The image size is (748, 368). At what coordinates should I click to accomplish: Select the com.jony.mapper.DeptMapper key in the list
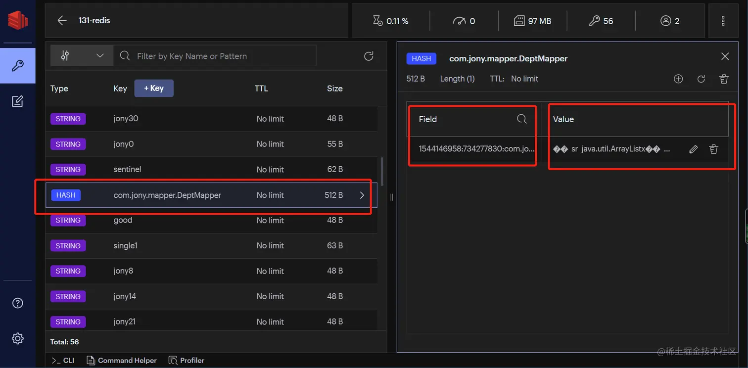[211, 195]
